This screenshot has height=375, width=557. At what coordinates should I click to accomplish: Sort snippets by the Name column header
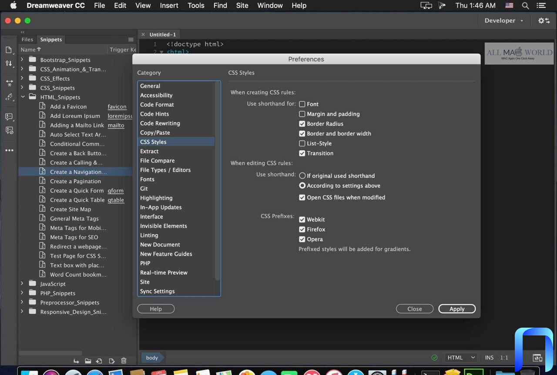[31, 50]
